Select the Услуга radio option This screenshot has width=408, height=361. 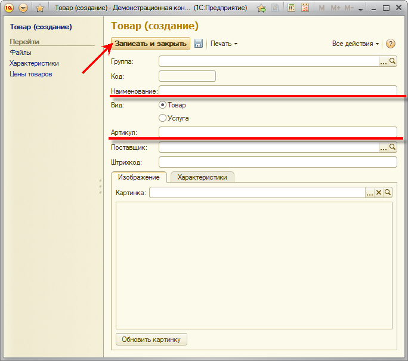click(x=163, y=118)
